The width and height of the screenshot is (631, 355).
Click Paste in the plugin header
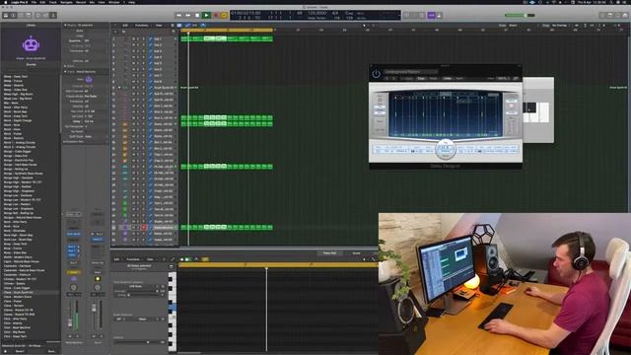(x=433, y=79)
